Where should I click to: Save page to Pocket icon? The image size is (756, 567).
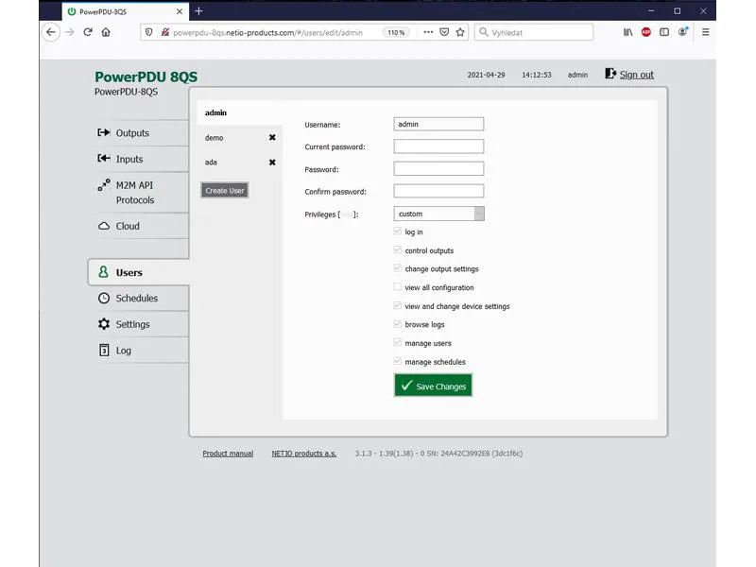[444, 32]
